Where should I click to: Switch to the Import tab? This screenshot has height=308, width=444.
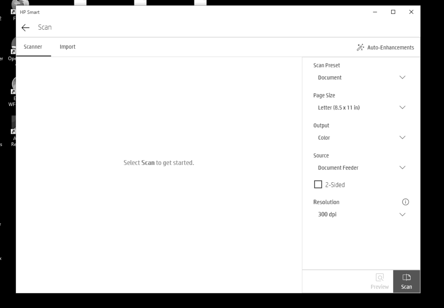(x=67, y=47)
